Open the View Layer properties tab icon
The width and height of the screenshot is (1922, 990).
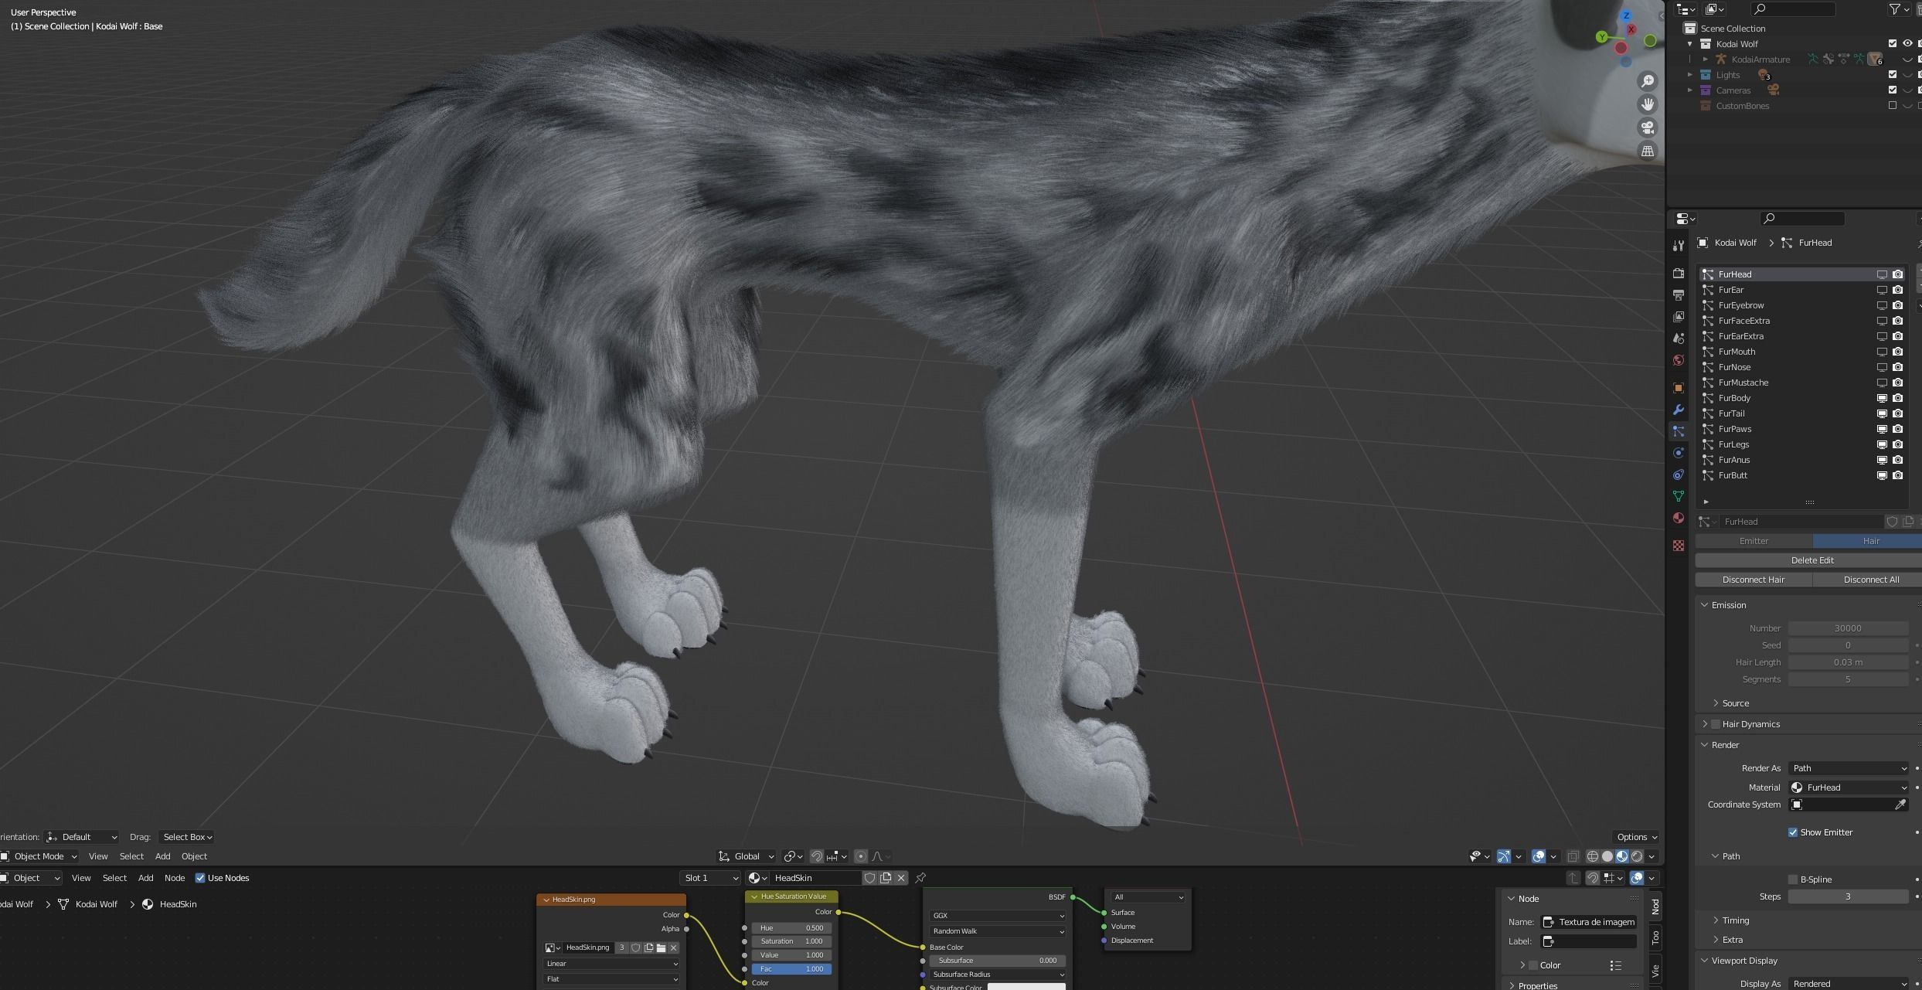[1678, 317]
